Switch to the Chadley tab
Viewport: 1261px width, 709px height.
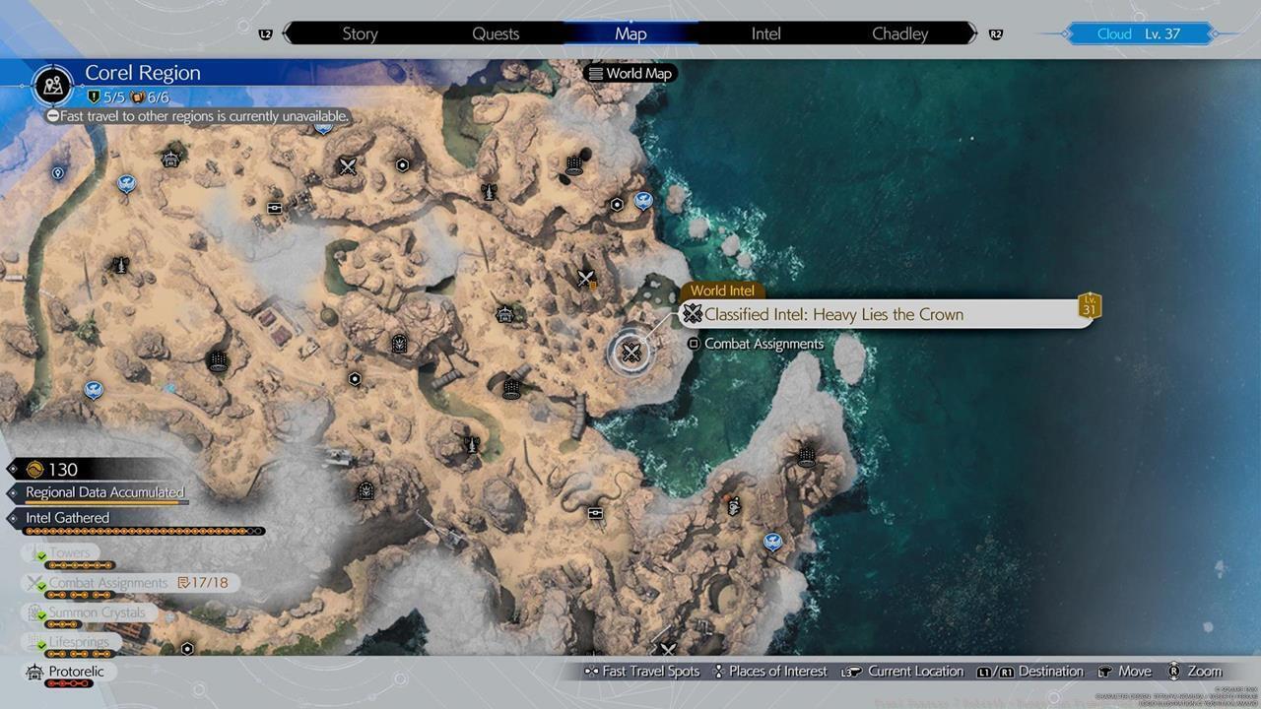coord(898,32)
